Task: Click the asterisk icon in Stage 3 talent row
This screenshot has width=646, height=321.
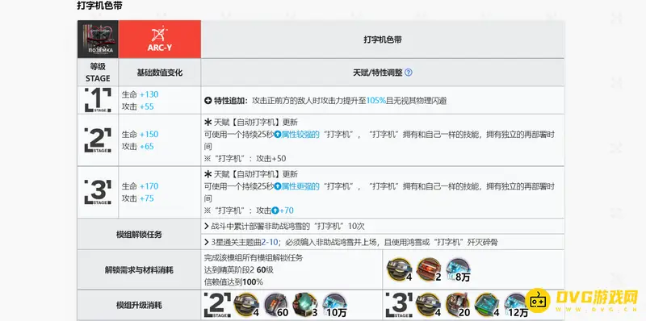Action: point(208,174)
